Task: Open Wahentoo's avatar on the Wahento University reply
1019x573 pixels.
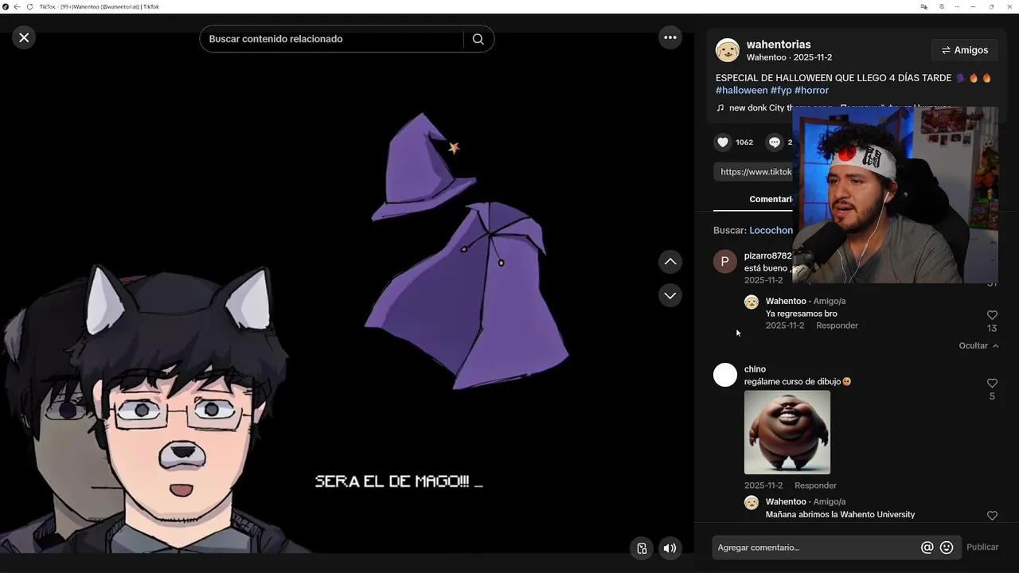Action: point(752,502)
